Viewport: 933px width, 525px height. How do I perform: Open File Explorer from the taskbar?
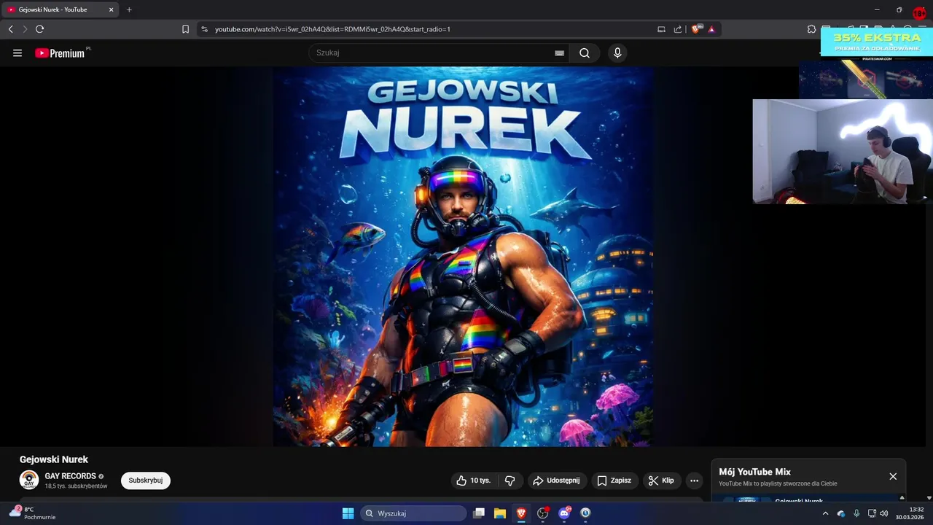point(500,513)
